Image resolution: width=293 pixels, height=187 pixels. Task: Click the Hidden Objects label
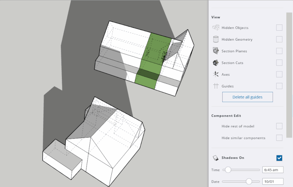(x=235, y=27)
